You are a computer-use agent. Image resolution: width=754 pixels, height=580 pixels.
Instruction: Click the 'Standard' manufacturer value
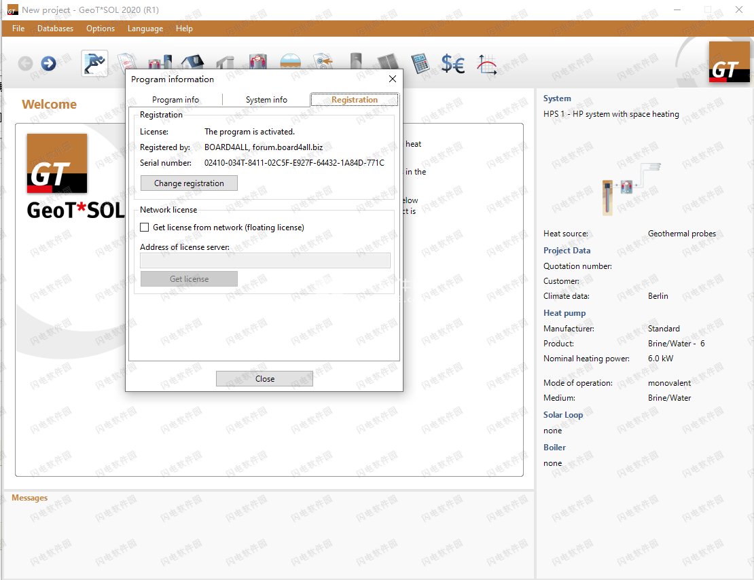pyautogui.click(x=664, y=329)
